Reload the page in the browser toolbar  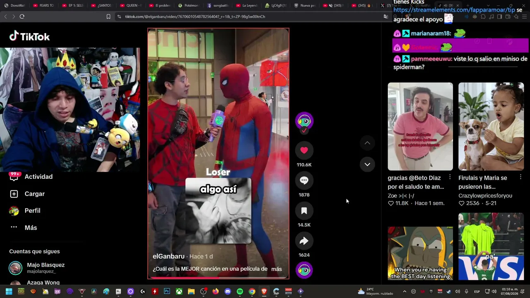[22, 17]
